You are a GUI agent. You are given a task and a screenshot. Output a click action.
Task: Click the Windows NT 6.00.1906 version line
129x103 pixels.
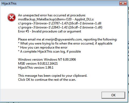coord(47,60)
